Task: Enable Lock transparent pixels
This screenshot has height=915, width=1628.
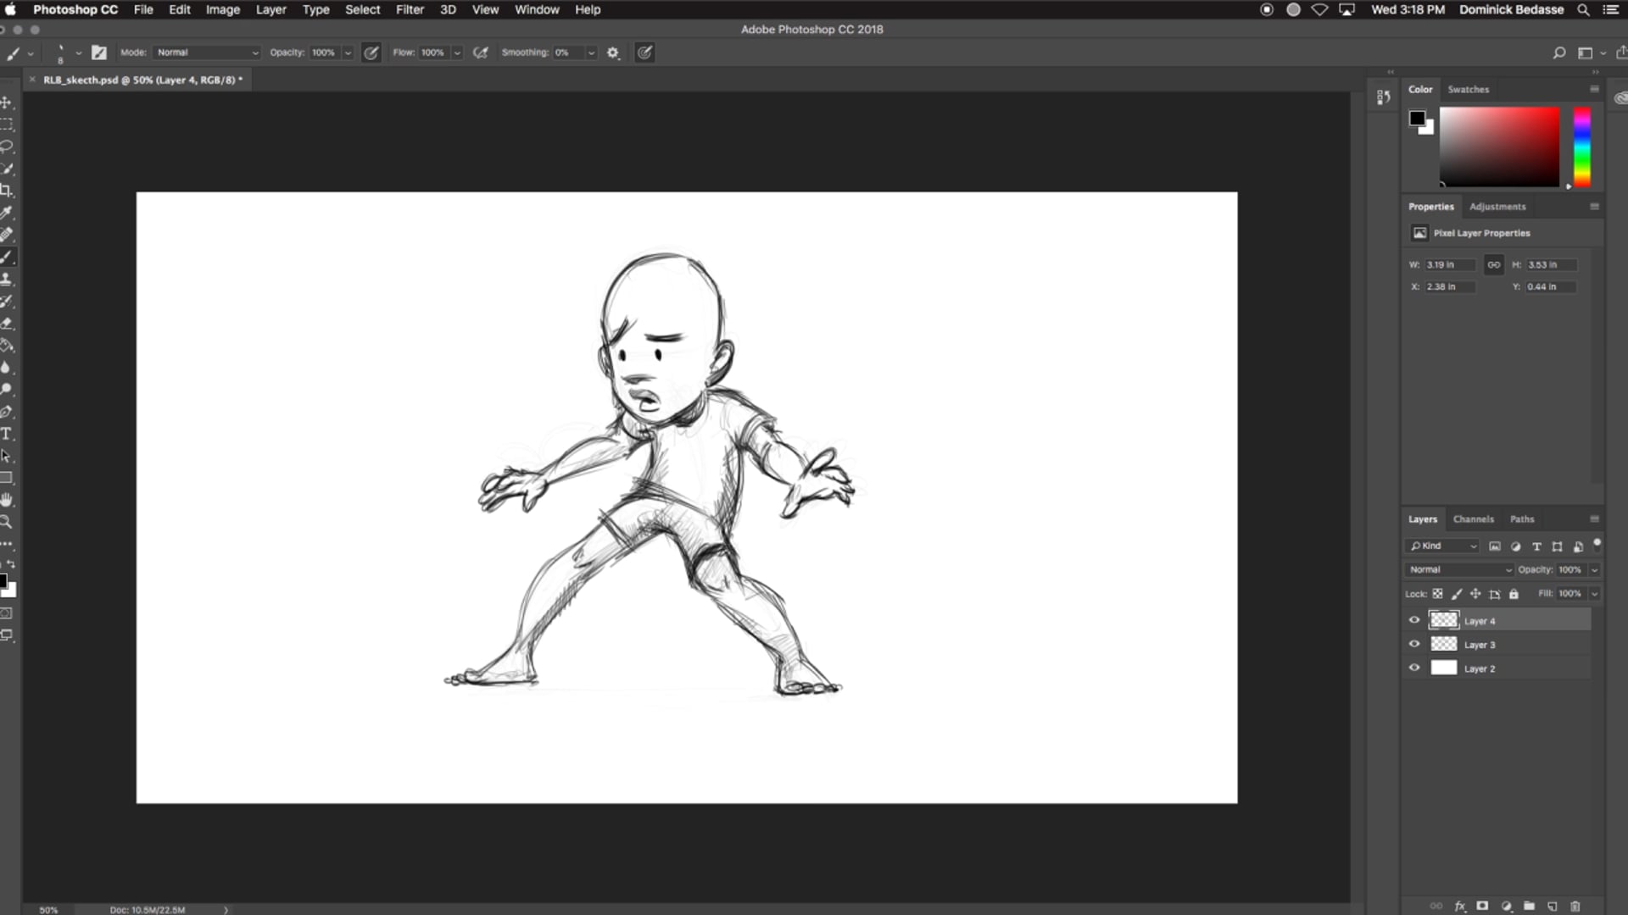Action: coord(1437,593)
